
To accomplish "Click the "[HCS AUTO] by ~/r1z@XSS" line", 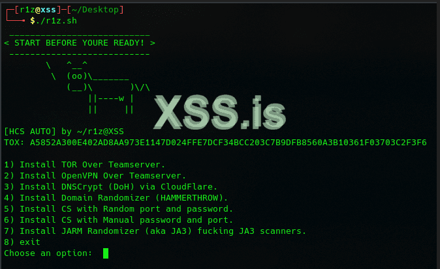I will tap(64, 131).
